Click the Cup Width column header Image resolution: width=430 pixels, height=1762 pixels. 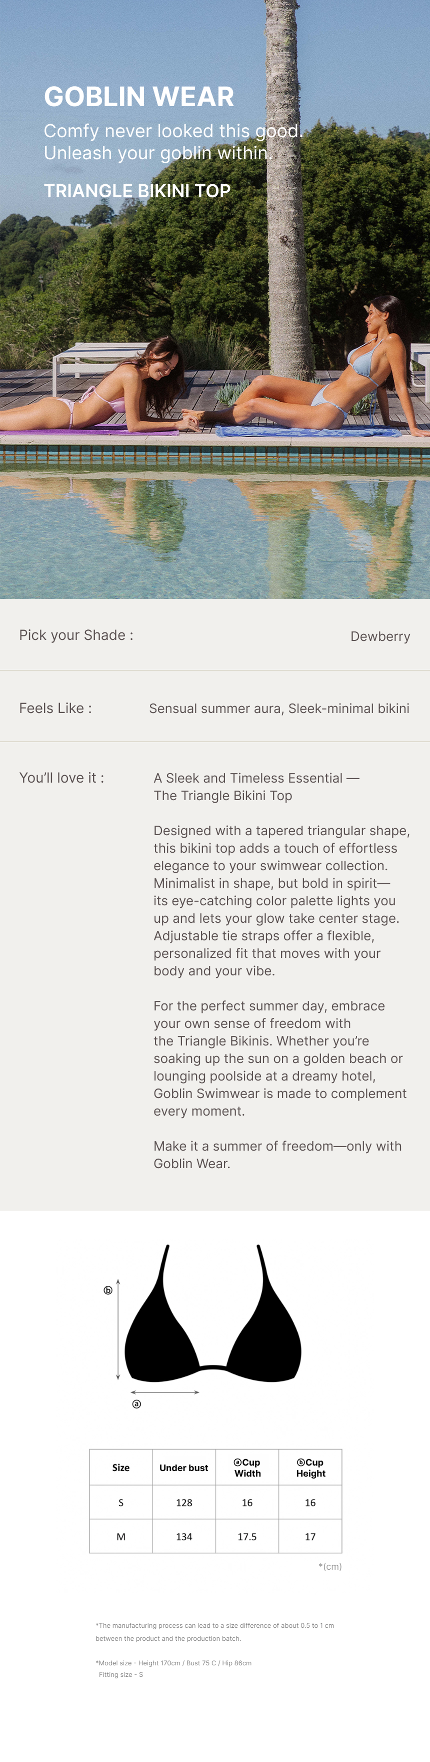tap(247, 1468)
